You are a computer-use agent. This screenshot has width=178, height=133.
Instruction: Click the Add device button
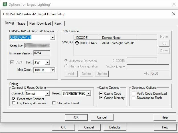71,74
